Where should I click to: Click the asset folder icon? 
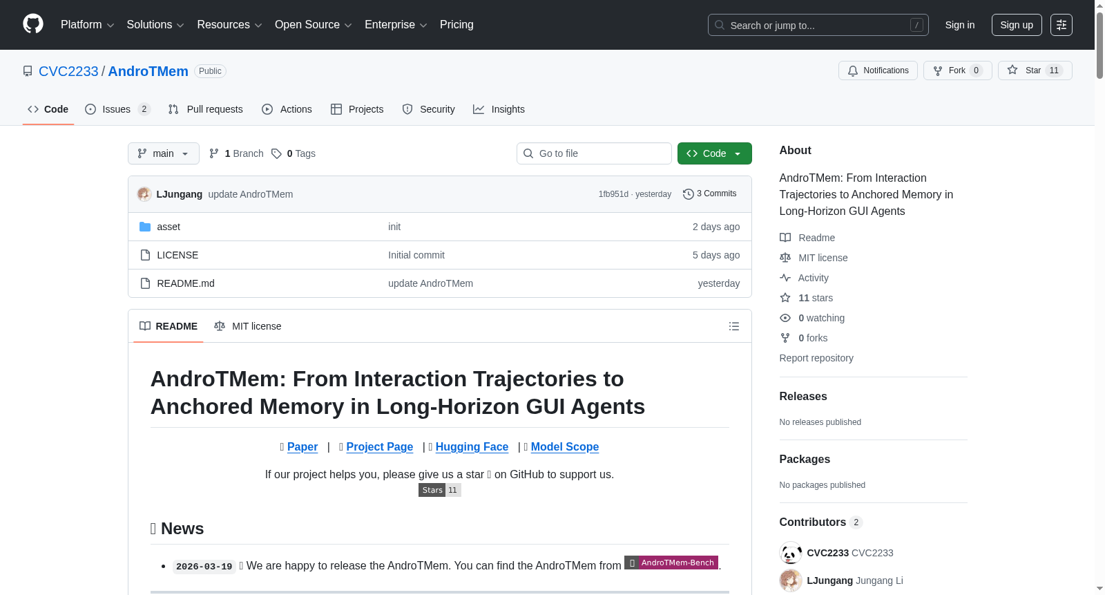(145, 227)
